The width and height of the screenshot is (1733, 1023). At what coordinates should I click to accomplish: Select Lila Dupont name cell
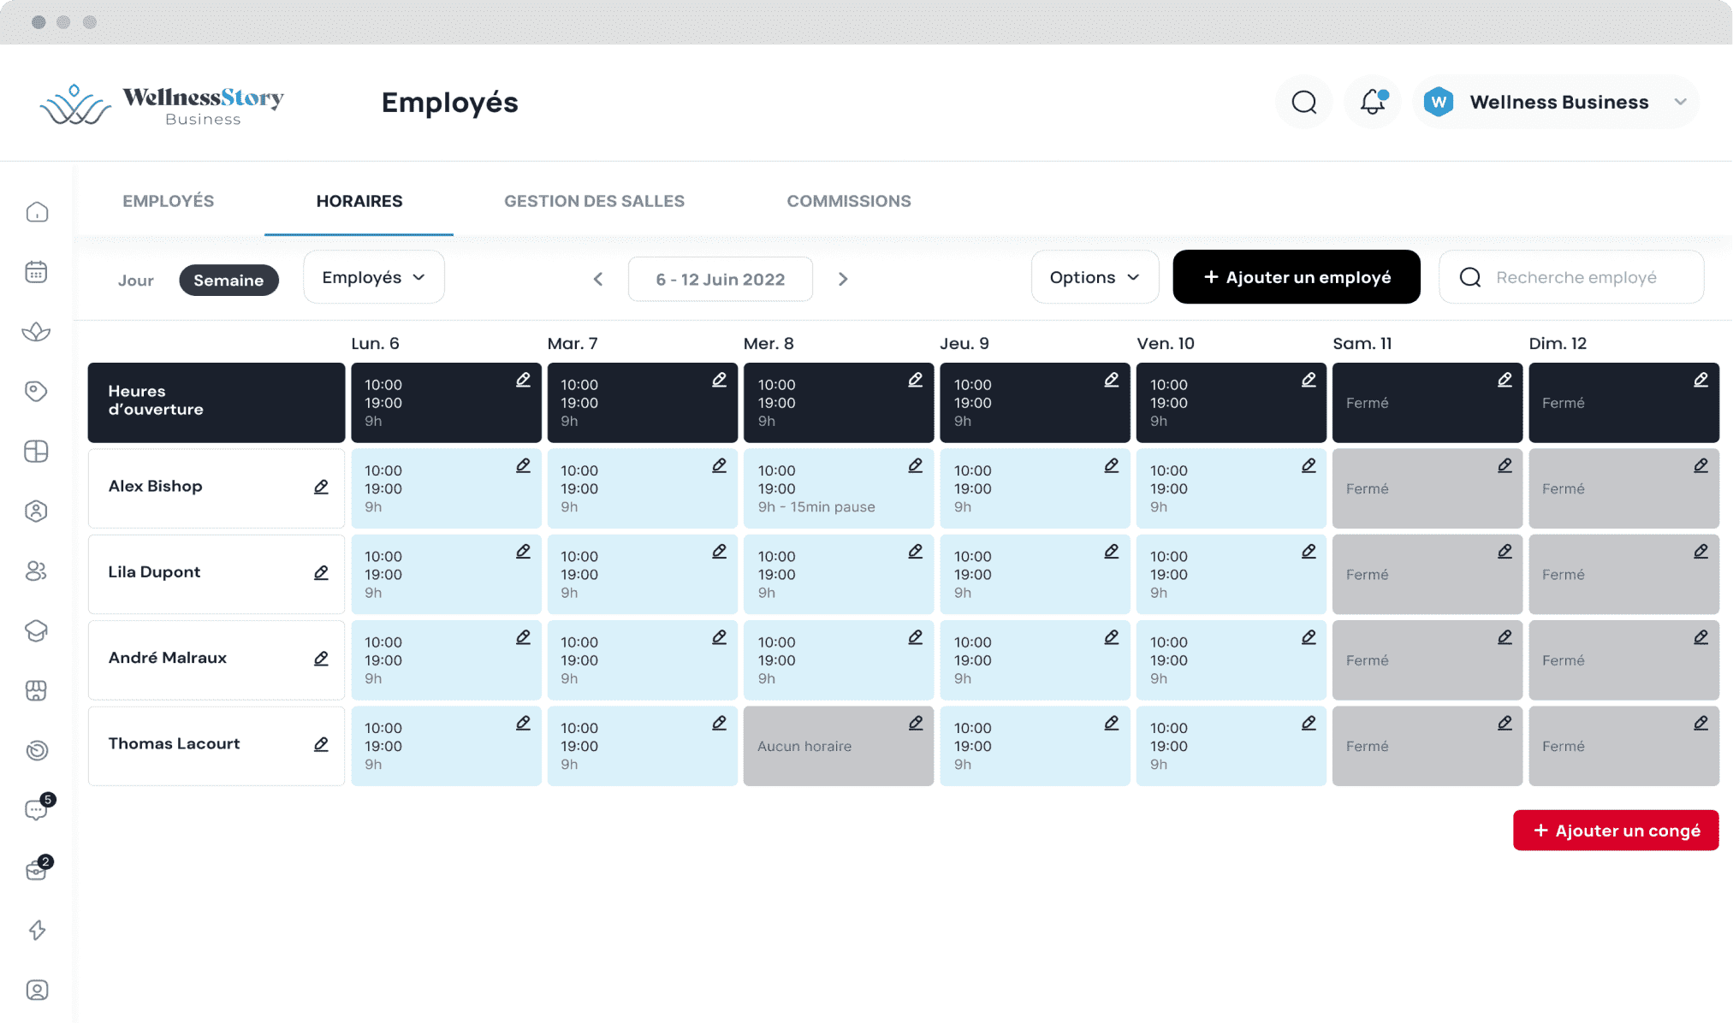pyautogui.click(x=217, y=574)
